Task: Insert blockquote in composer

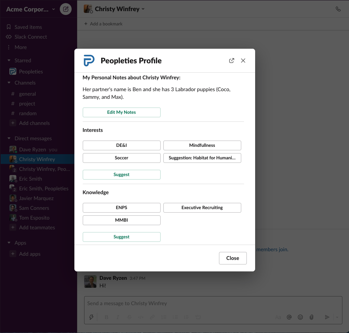Action: pyautogui.click(x=187, y=317)
